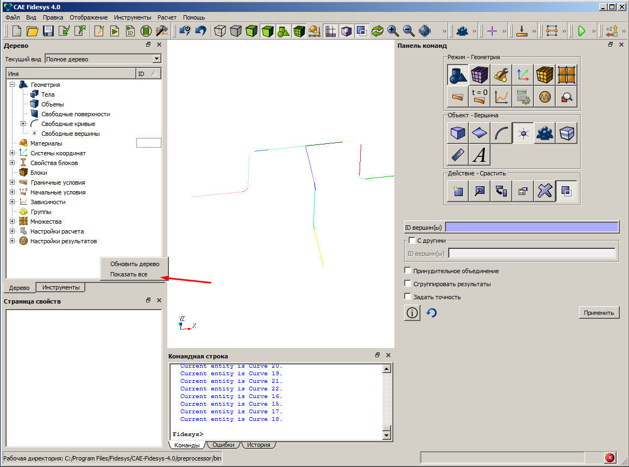Enable 'Принудительное объединение' checkbox

(407, 270)
